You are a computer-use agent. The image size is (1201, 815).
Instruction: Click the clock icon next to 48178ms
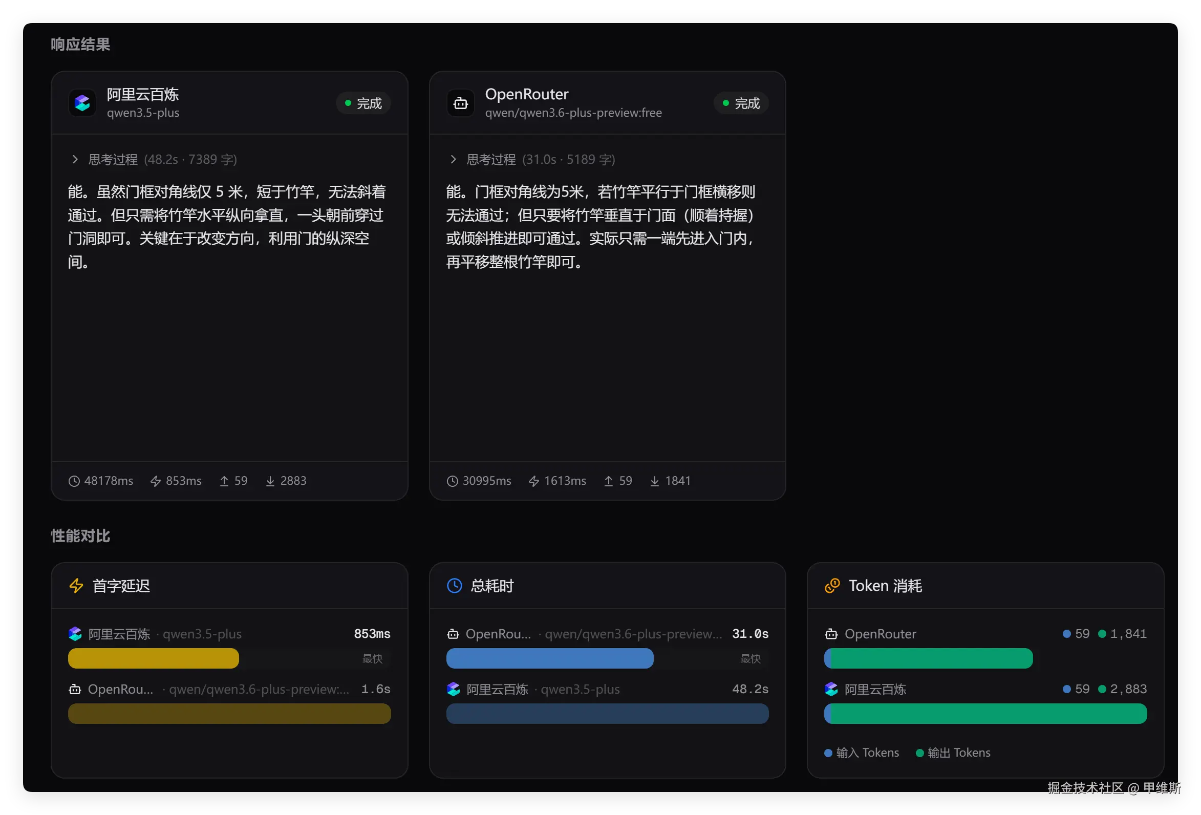click(74, 481)
